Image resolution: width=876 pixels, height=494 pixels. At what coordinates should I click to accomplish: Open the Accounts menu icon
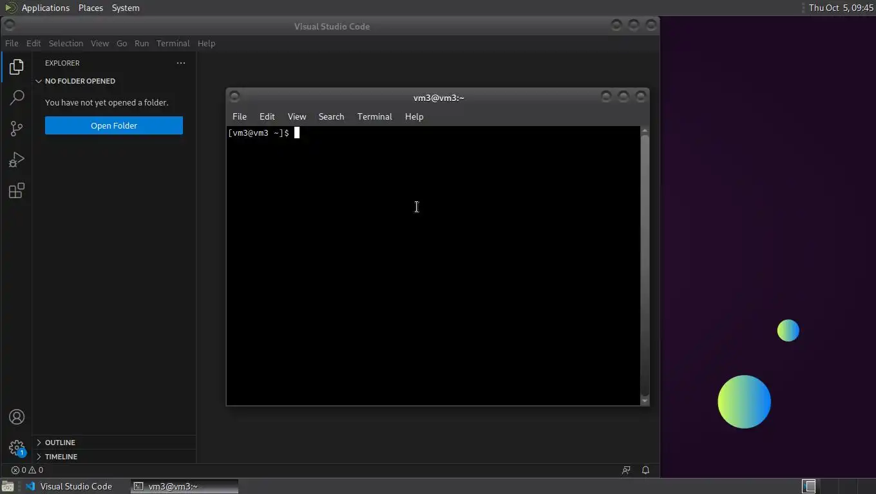point(17,417)
